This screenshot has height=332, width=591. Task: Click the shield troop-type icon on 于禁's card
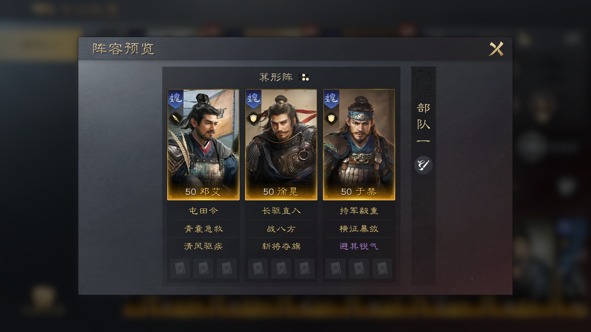click(x=331, y=118)
